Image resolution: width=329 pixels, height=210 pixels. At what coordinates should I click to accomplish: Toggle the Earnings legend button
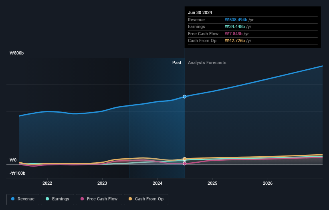click(57, 199)
